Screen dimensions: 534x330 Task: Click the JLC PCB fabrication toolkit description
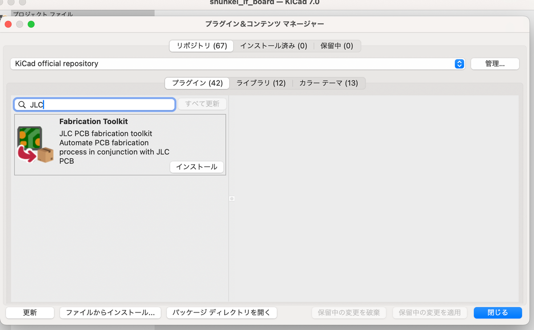(x=114, y=147)
